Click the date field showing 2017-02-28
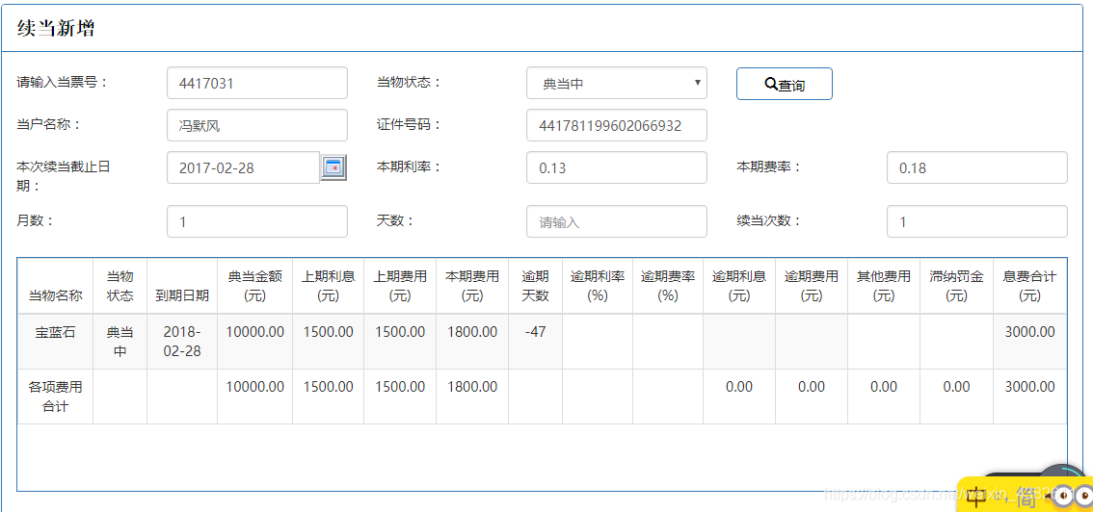Image resolution: width=1093 pixels, height=512 pixels. point(243,167)
